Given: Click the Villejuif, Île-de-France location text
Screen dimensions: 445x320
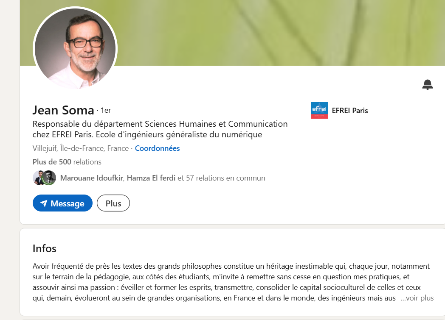Looking at the screenshot, I should click(x=81, y=148).
